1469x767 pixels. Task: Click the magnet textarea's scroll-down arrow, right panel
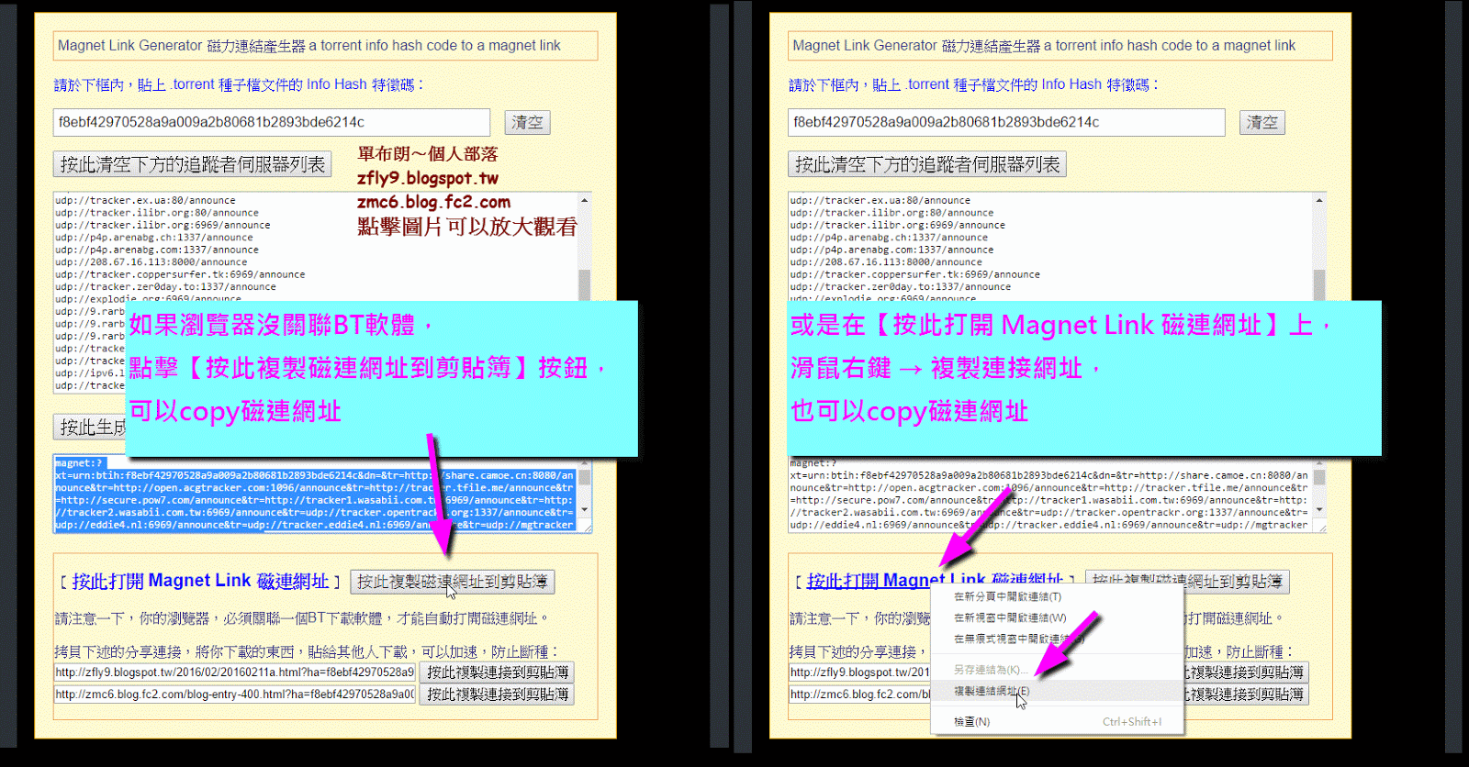pos(1319,510)
